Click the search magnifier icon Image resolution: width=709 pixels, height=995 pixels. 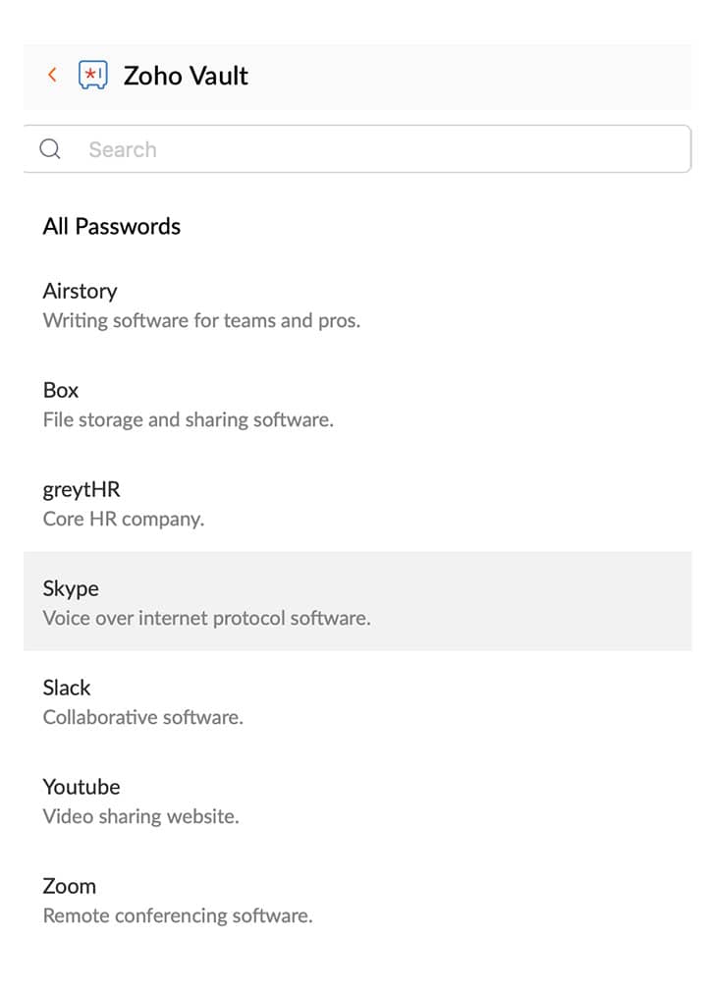50,148
